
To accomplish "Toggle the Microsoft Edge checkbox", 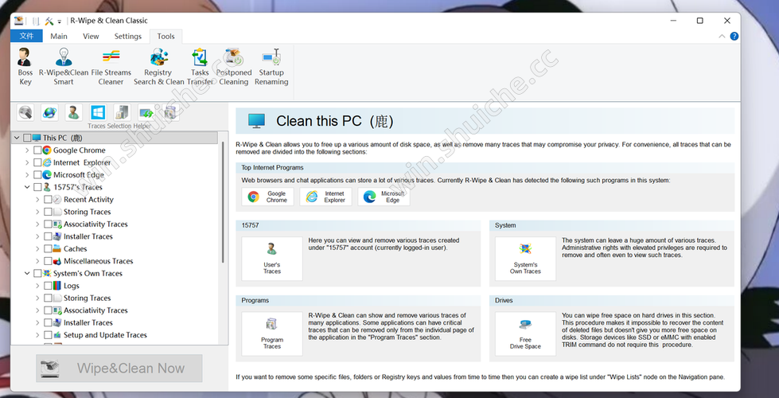I will click(x=37, y=175).
